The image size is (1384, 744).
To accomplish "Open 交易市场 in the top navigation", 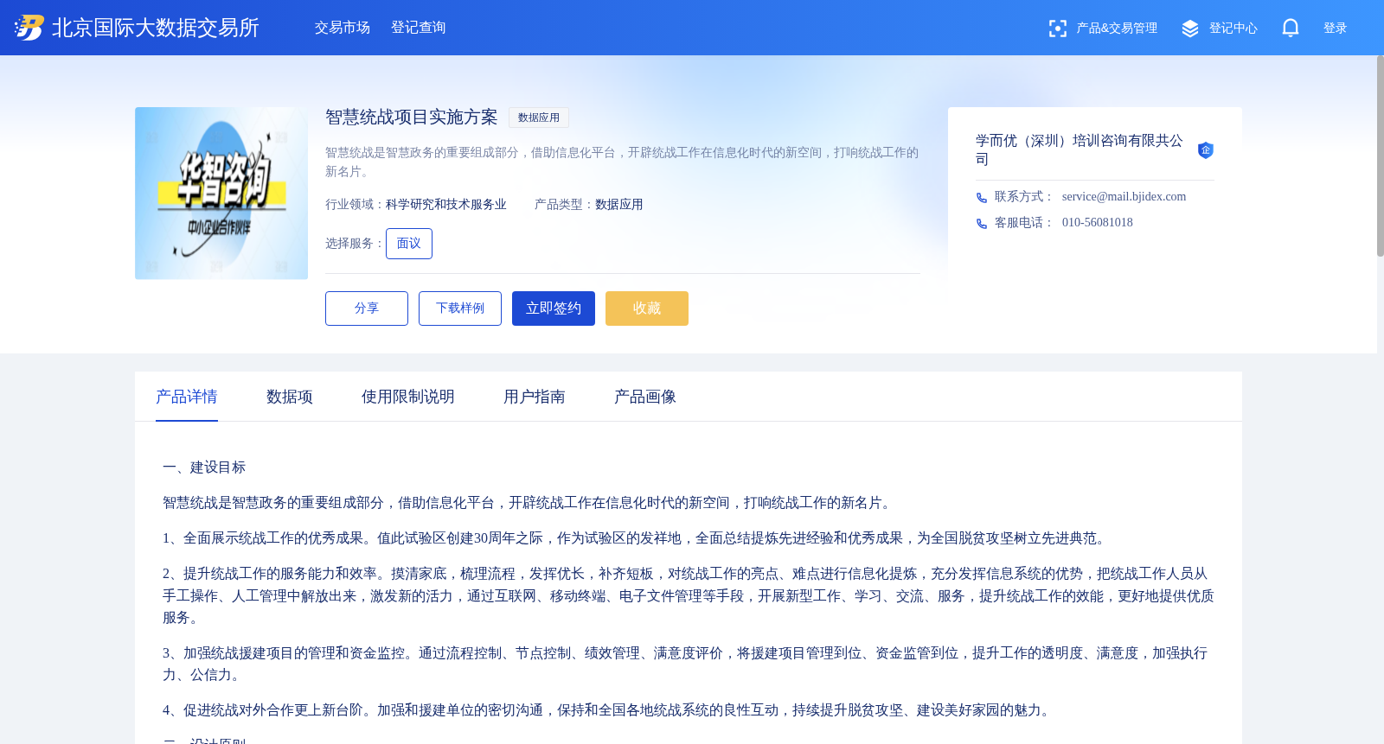I will 343,28.
